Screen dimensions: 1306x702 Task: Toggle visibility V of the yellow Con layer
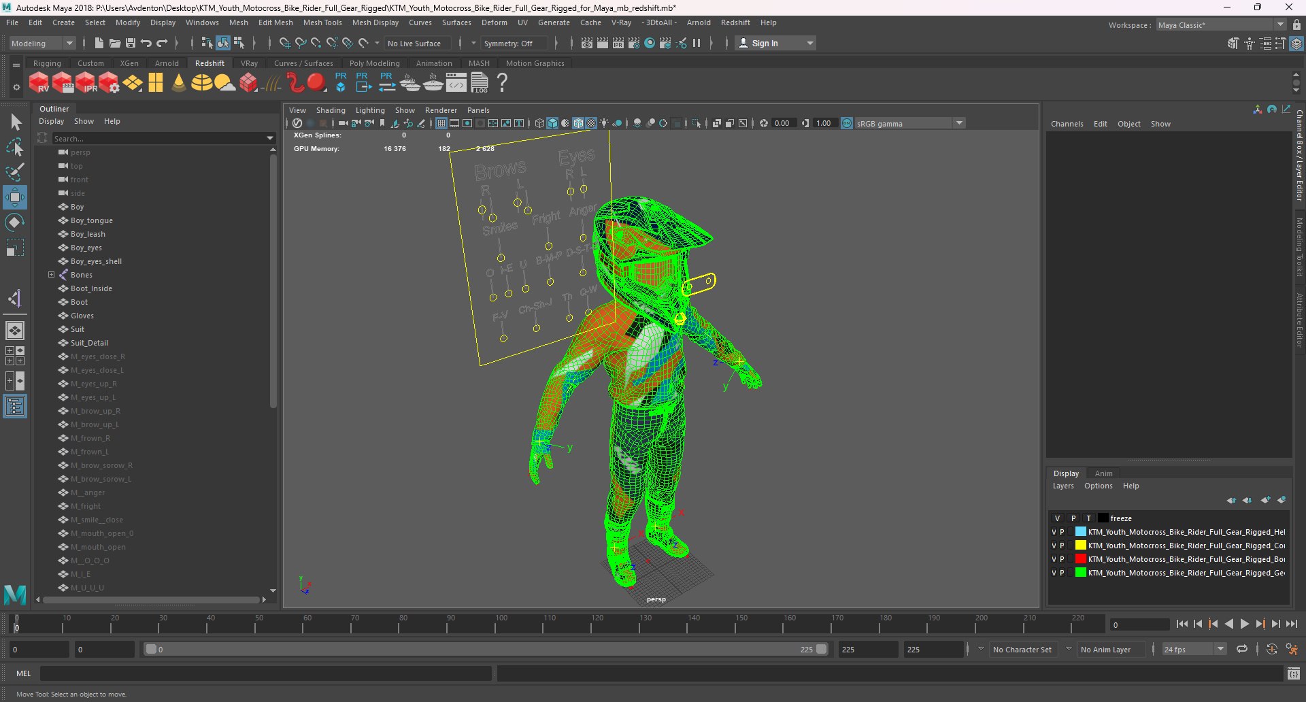pos(1054,546)
